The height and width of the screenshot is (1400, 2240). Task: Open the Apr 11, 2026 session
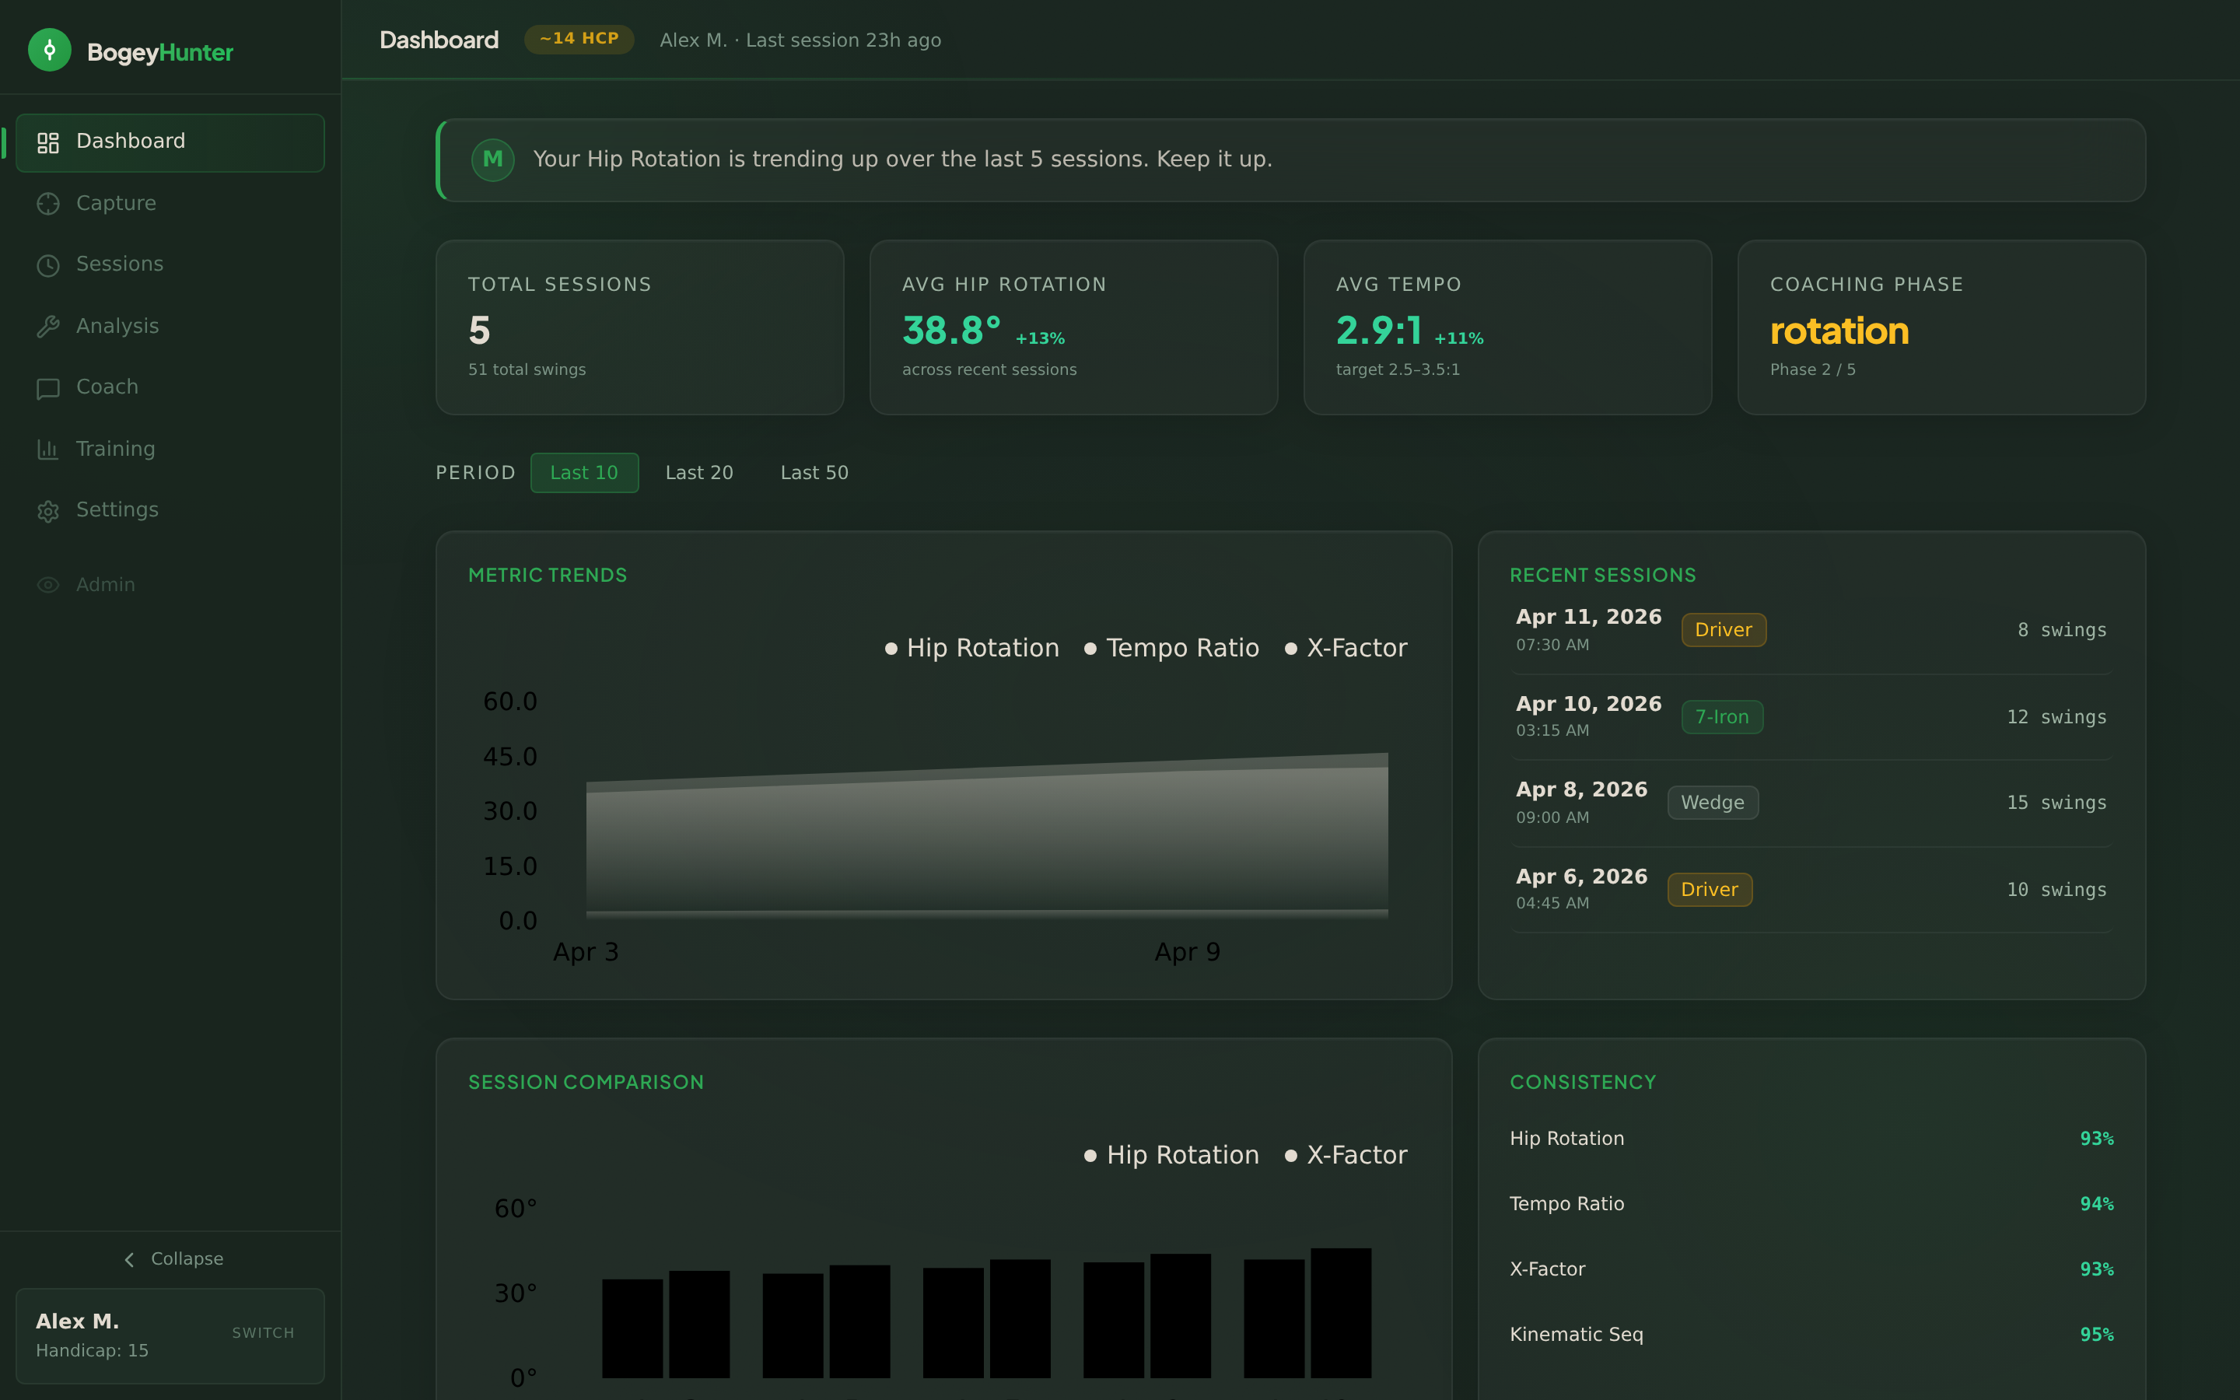(1811, 631)
